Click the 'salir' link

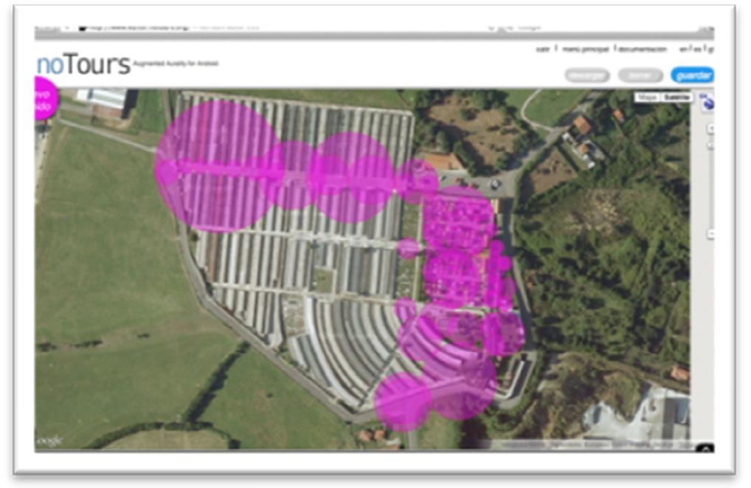[x=543, y=49]
